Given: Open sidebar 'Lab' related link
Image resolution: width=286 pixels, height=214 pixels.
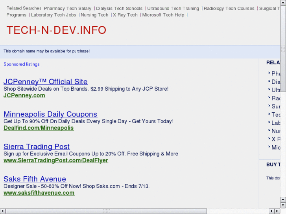Looking at the screenshot, I should pos(276,123).
